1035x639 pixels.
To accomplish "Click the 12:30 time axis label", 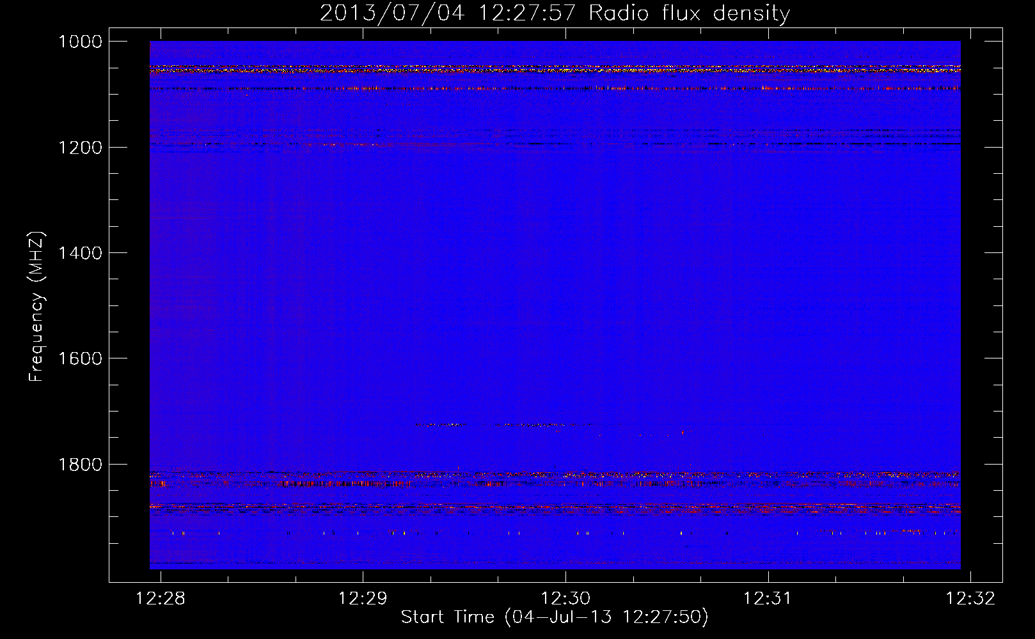I will click(565, 598).
